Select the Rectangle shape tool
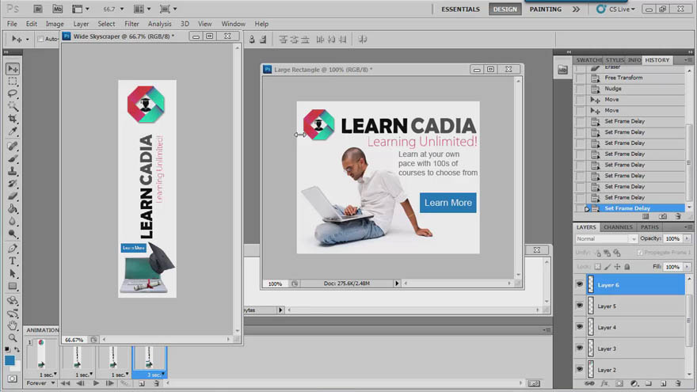The image size is (697, 392). (x=13, y=286)
